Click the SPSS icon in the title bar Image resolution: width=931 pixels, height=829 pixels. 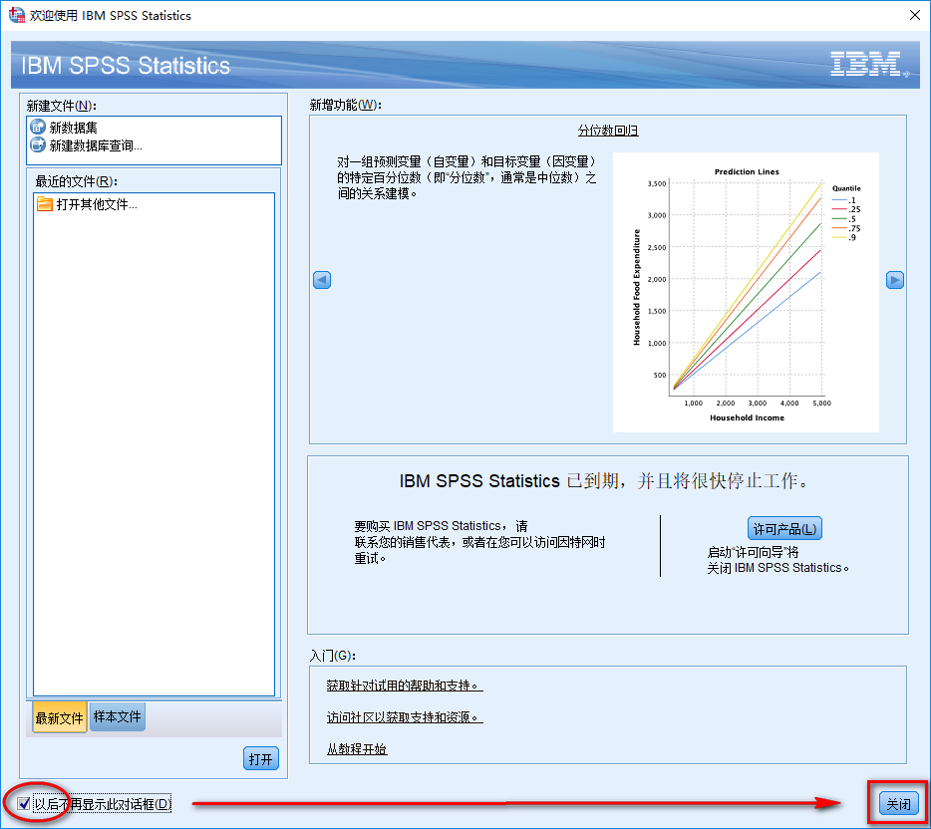(x=15, y=15)
